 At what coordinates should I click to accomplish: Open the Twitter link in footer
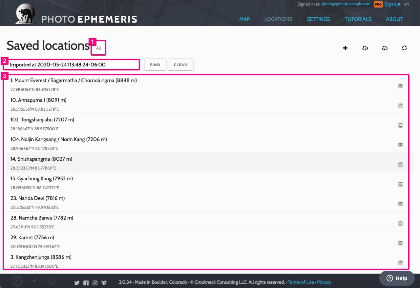77,283
